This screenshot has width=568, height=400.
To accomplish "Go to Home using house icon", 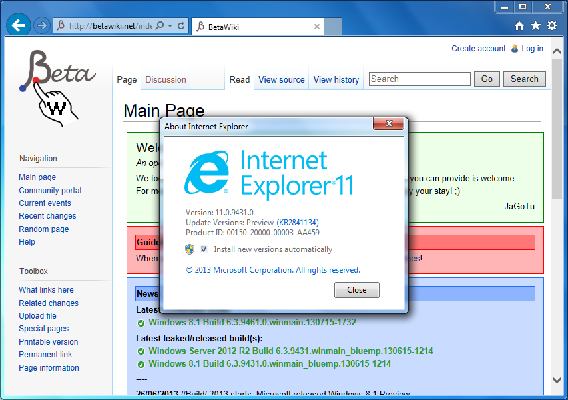I will [x=519, y=25].
